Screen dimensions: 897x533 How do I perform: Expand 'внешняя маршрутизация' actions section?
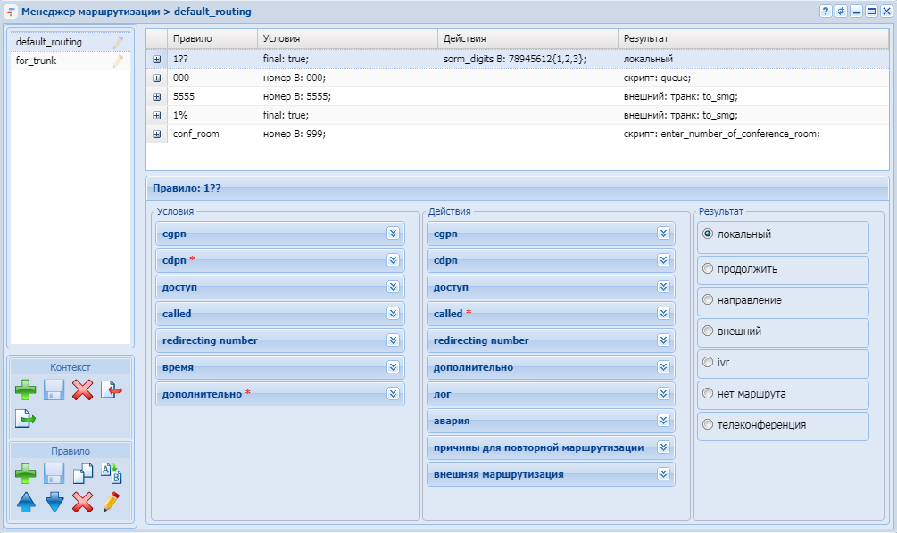tap(663, 474)
